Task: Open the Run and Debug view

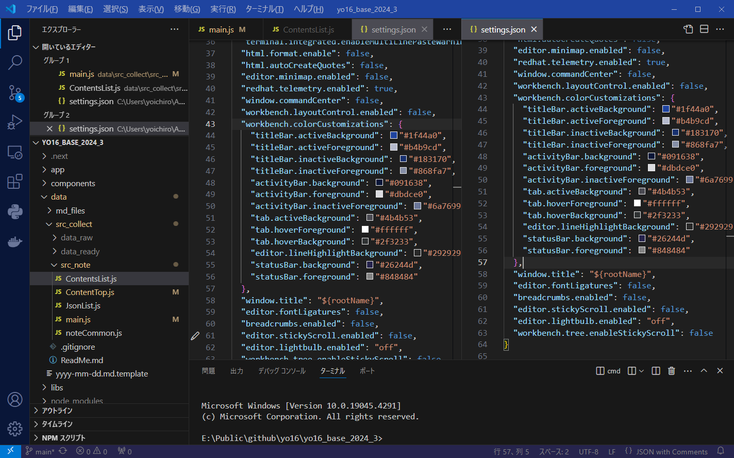Action: 15,123
